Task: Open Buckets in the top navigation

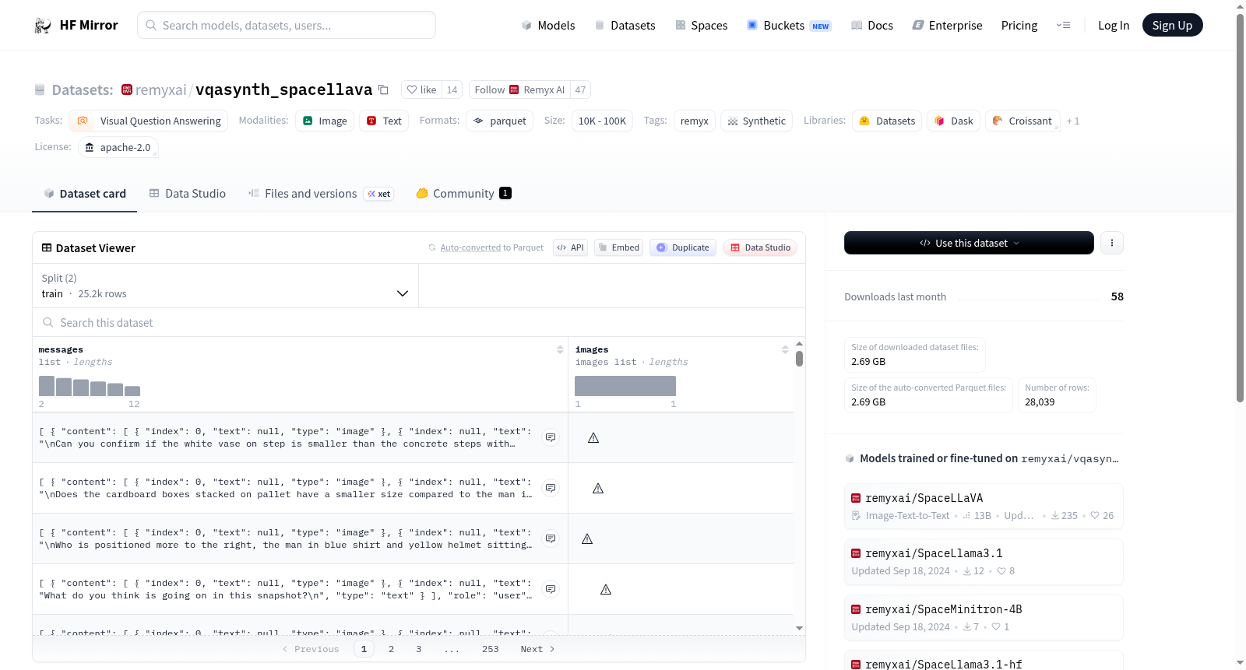Action: tap(789, 26)
